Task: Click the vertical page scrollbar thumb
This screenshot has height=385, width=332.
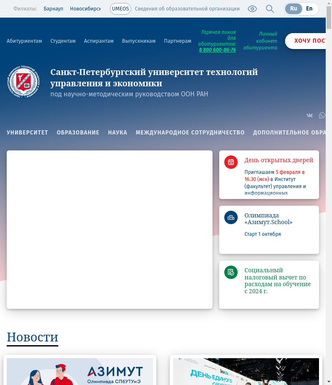Action: pos(329,18)
